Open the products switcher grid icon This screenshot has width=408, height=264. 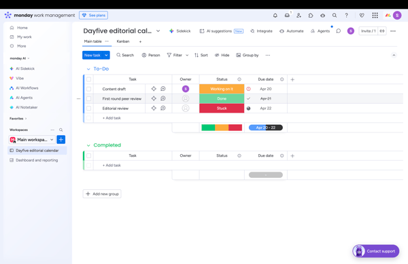click(375, 16)
